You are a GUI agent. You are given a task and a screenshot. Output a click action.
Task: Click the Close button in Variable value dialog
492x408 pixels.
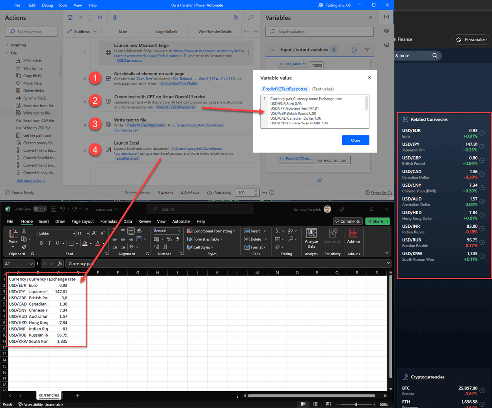355,140
